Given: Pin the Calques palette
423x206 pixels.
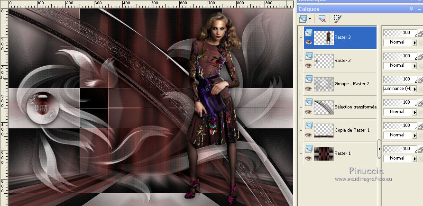Looking at the screenshot, I should 412,9.
